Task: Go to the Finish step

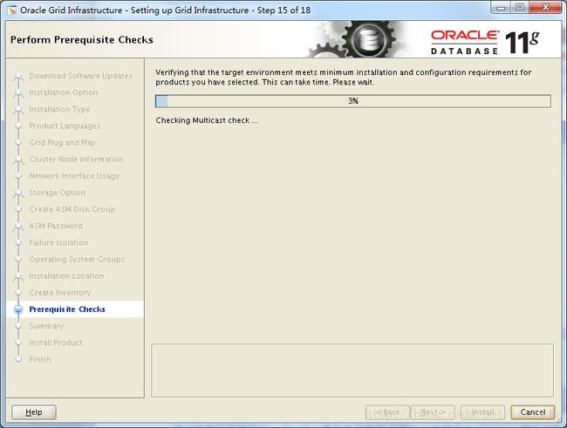Action: tap(40, 359)
